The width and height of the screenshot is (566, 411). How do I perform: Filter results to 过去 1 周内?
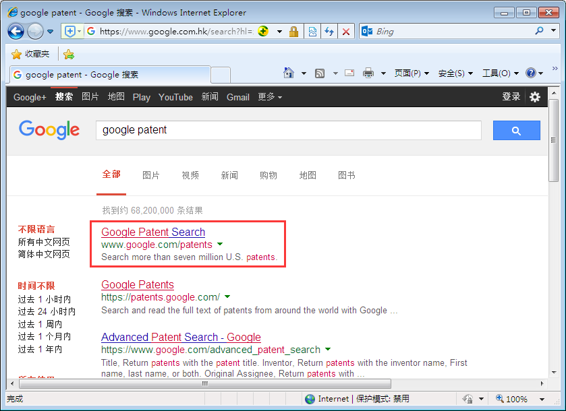click(40, 324)
